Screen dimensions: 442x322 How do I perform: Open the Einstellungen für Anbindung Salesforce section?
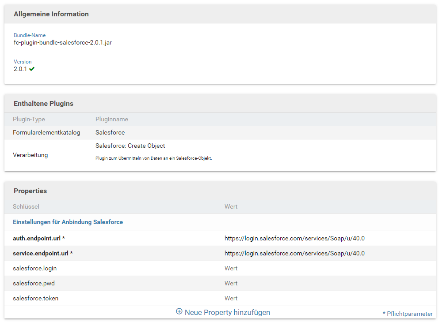pyautogui.click(x=68, y=222)
